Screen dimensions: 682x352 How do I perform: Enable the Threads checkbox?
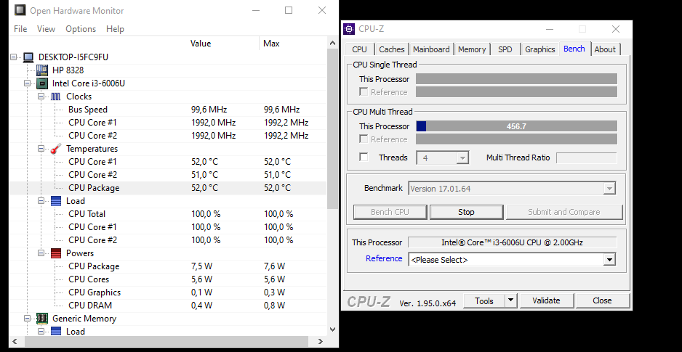coord(364,157)
